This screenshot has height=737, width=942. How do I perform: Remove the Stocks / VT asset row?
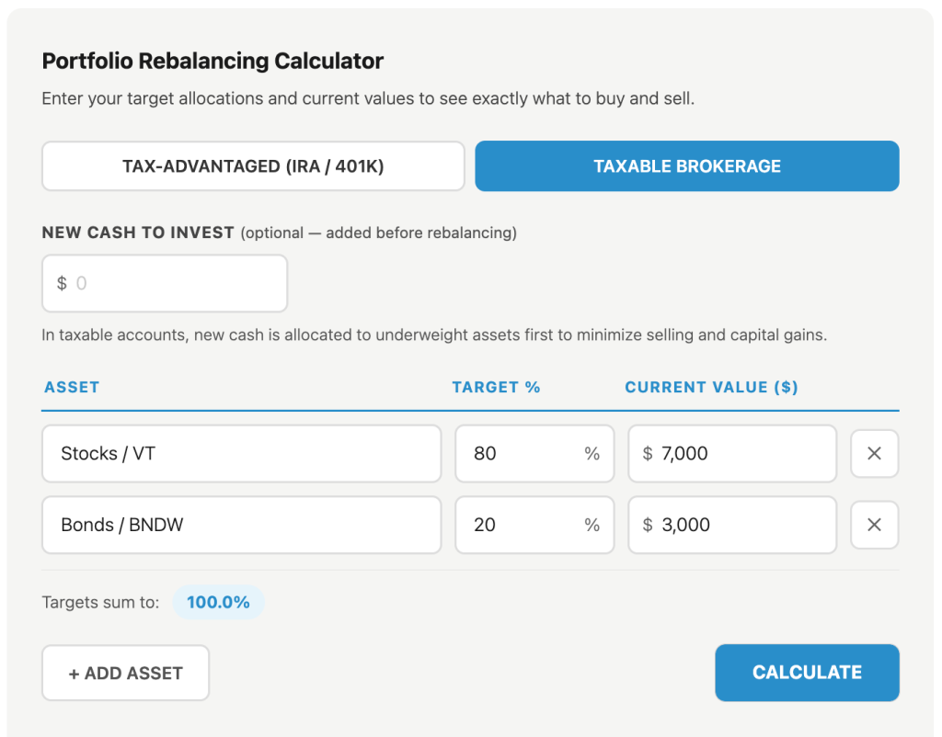[874, 453]
